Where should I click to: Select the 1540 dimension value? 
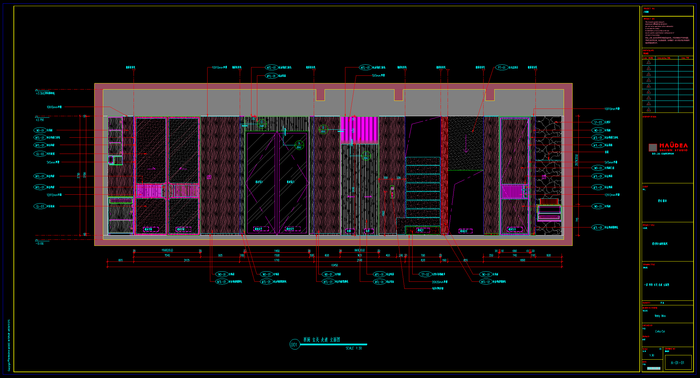coord(167,255)
